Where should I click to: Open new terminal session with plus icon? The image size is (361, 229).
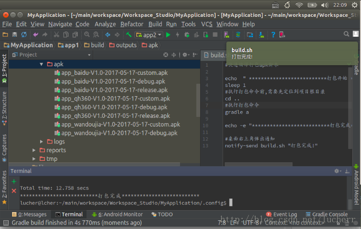pos(14,182)
